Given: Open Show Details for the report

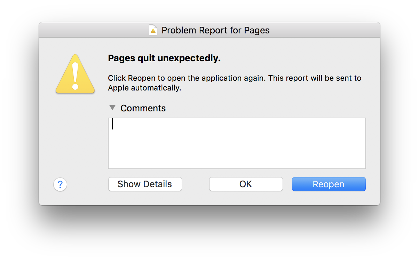Looking at the screenshot, I should pos(145,184).
